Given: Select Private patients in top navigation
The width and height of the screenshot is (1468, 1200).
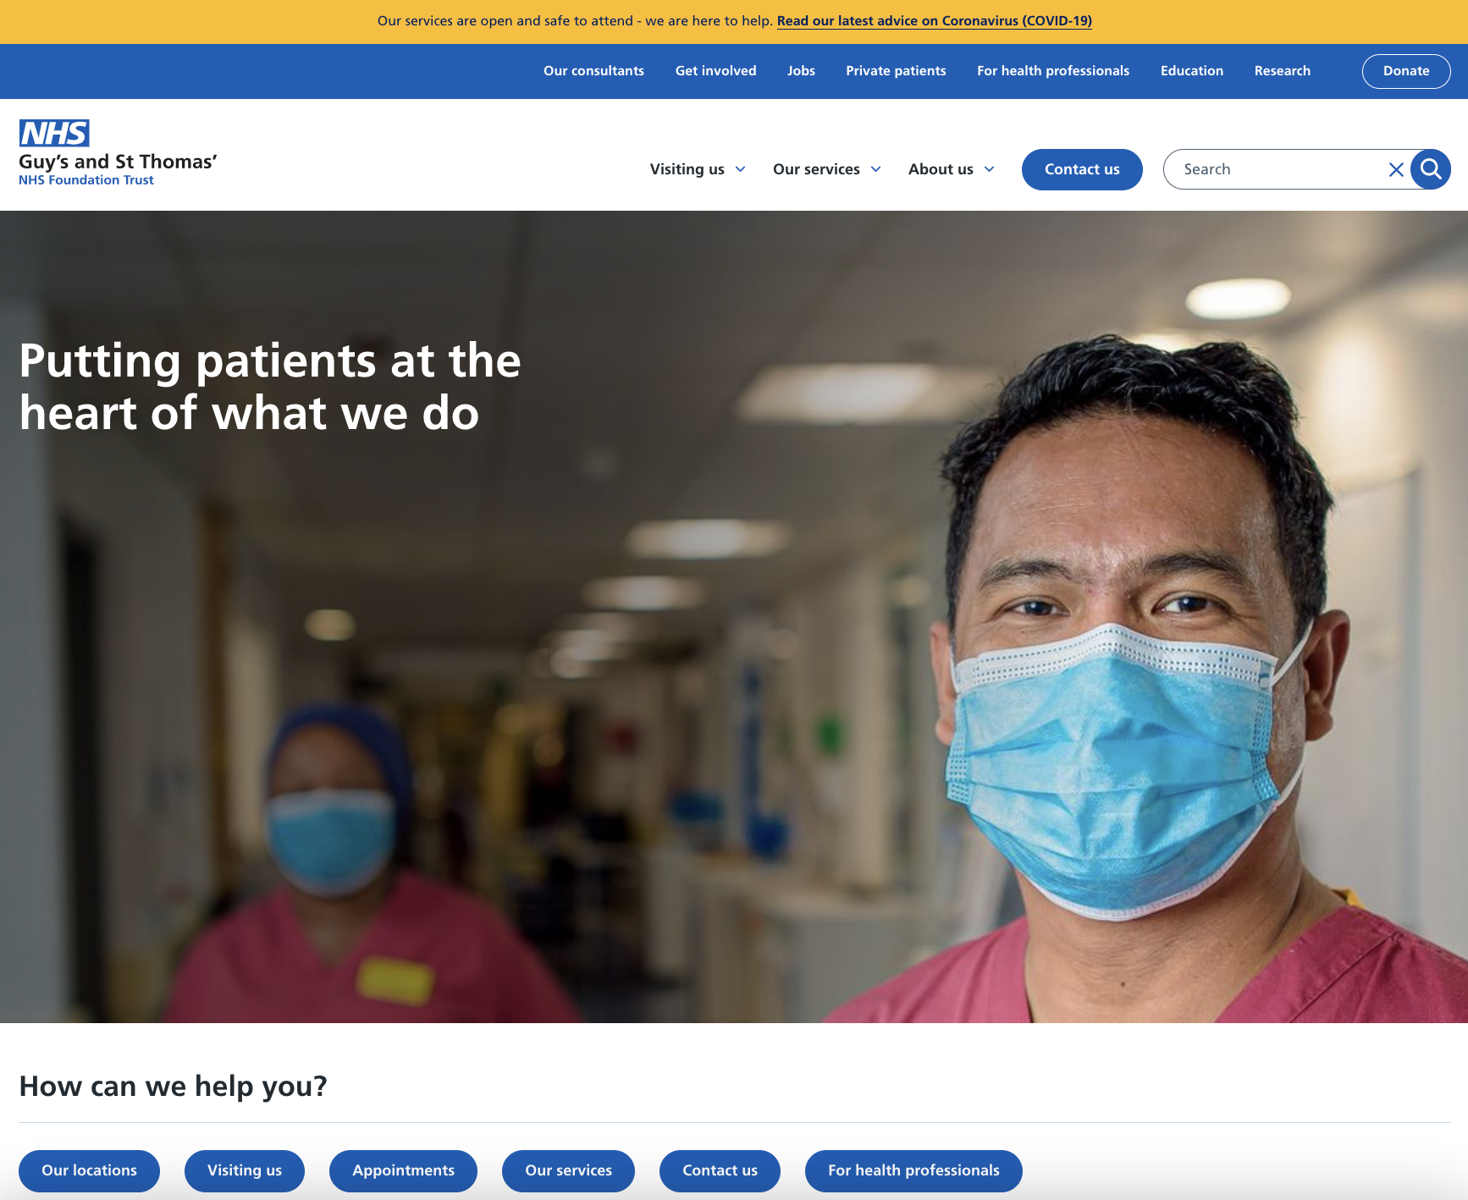Looking at the screenshot, I should [x=896, y=71].
